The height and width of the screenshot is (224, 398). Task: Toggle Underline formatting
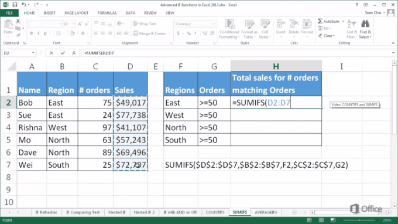(45, 33)
